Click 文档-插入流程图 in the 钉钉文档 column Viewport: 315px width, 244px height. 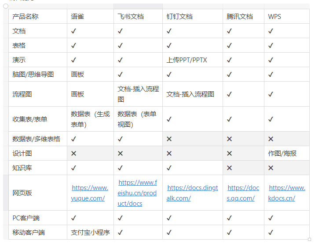(190, 94)
